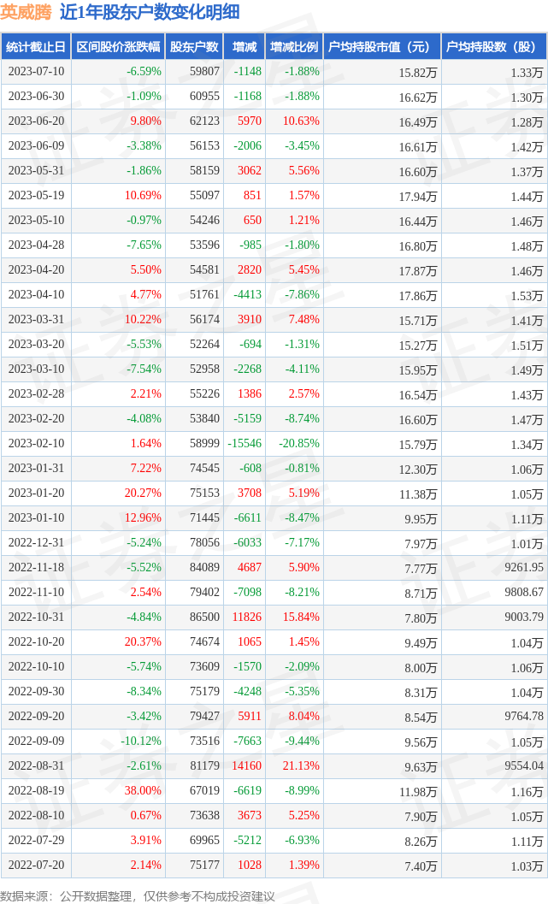Click the 英威腾 stock name in title

(26, 12)
